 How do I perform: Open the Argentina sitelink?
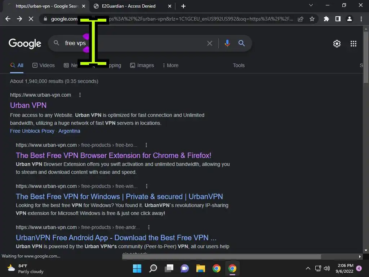point(69,131)
